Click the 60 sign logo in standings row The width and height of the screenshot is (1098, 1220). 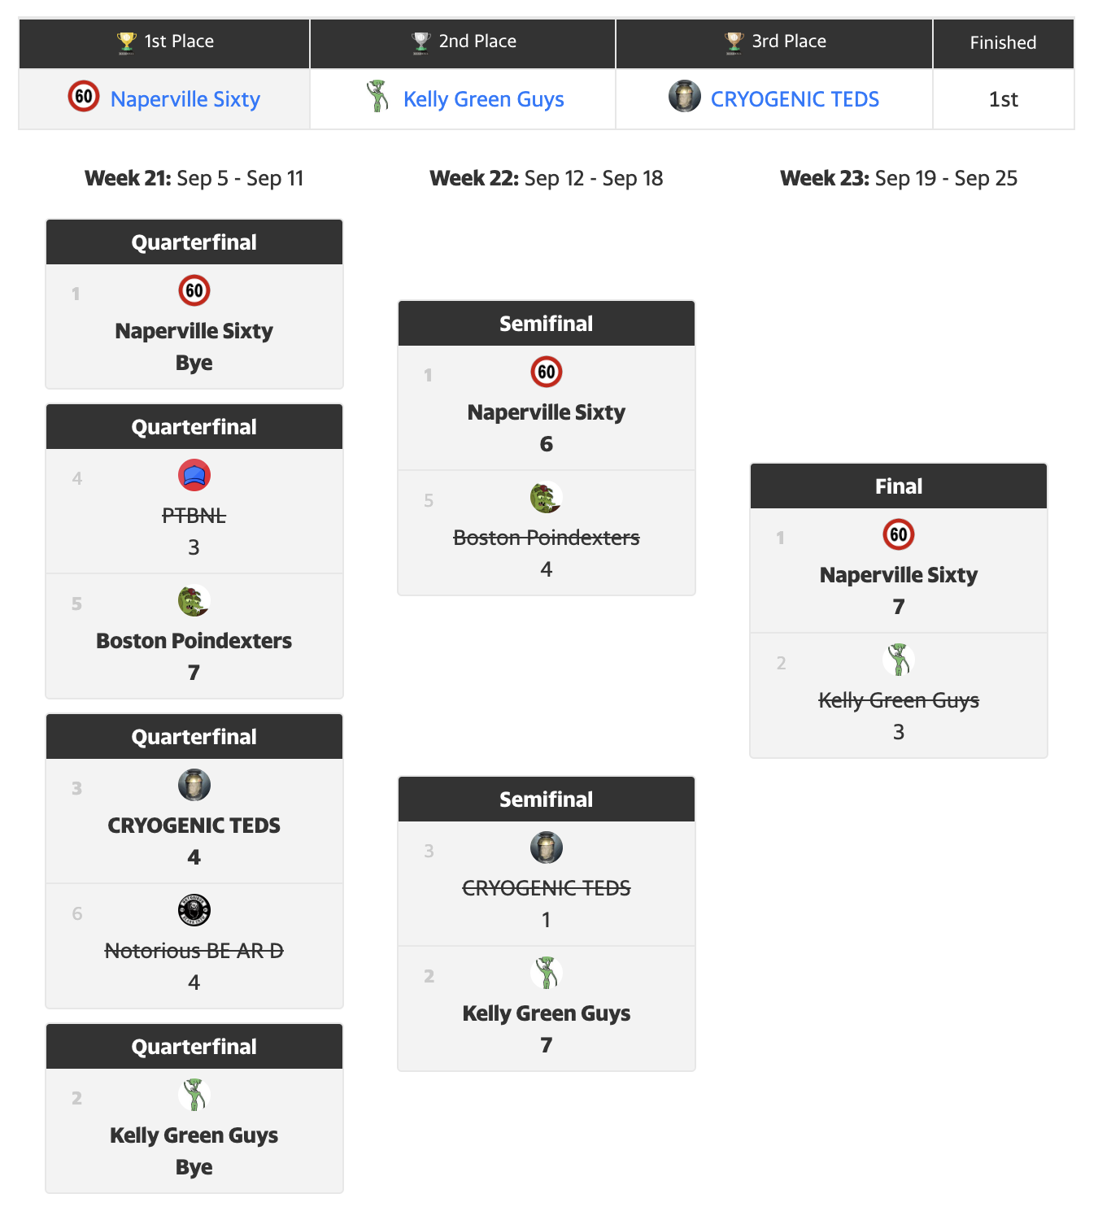84,96
